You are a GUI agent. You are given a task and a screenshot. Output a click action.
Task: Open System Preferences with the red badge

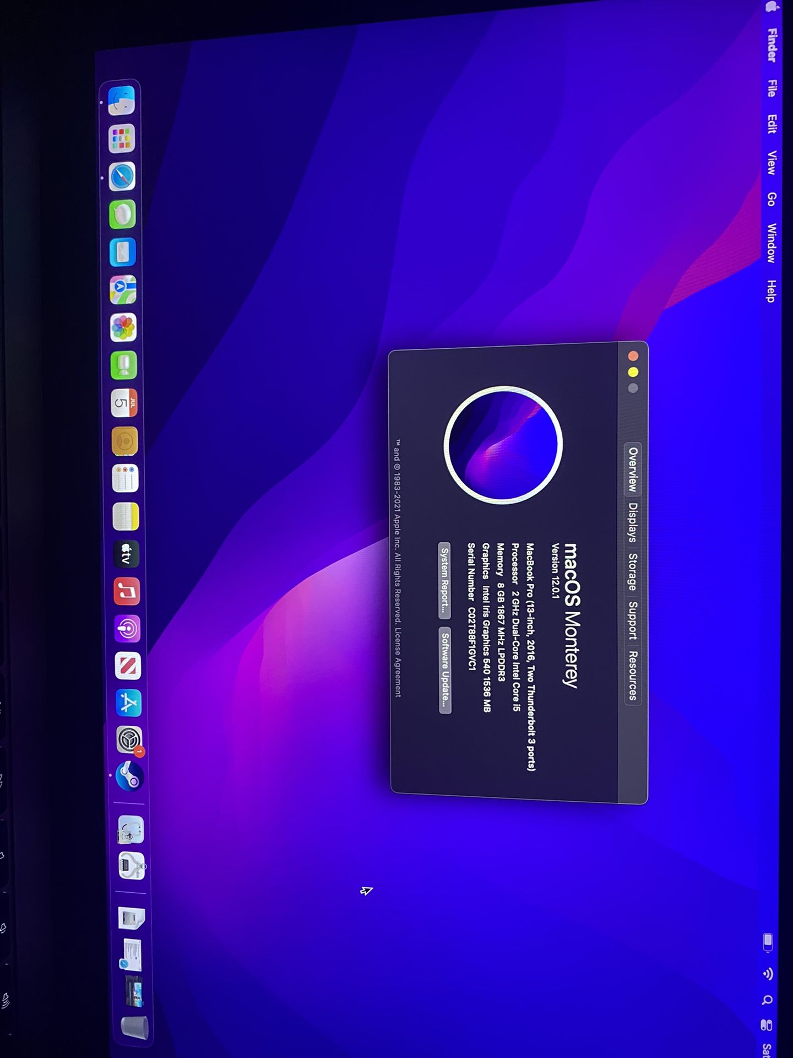tap(129, 739)
